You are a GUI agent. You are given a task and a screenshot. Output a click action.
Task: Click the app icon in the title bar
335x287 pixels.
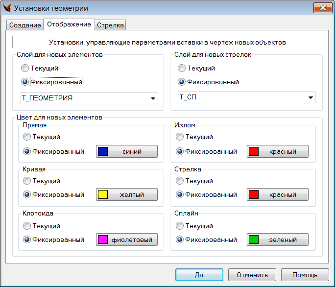coord(7,8)
